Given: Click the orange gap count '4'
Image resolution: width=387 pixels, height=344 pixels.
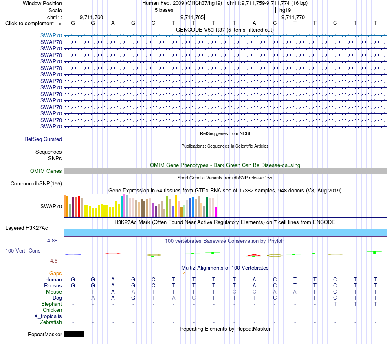Looking at the screenshot, I should (x=184, y=274).
